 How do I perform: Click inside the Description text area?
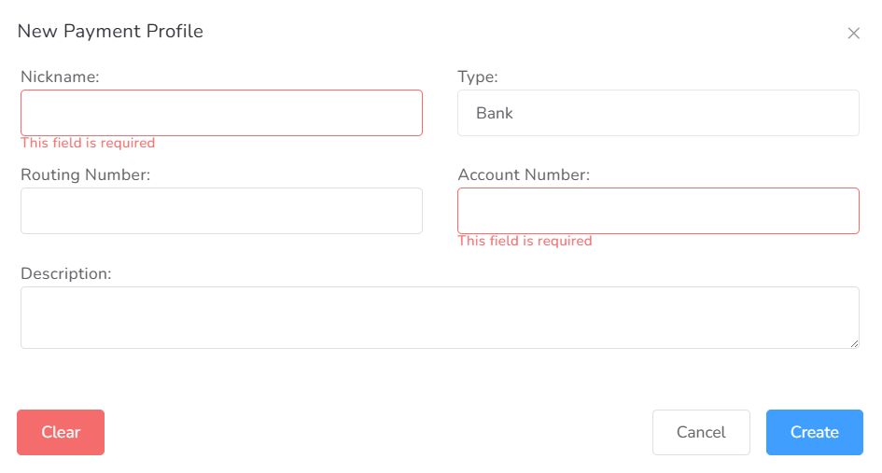[x=439, y=317]
